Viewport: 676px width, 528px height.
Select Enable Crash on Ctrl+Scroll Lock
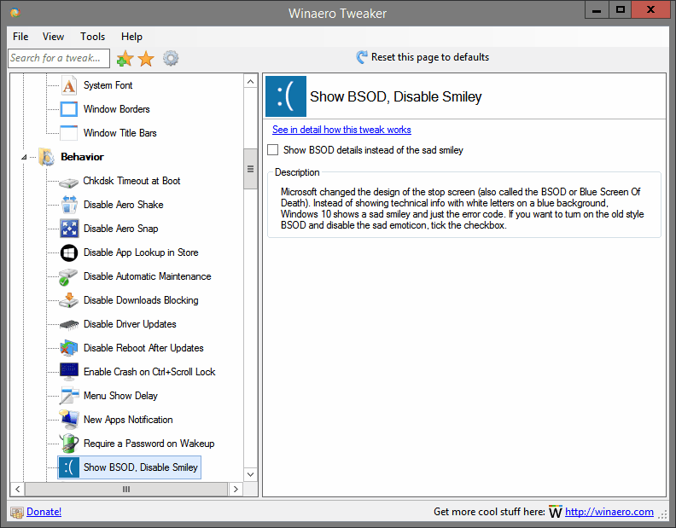click(x=149, y=372)
